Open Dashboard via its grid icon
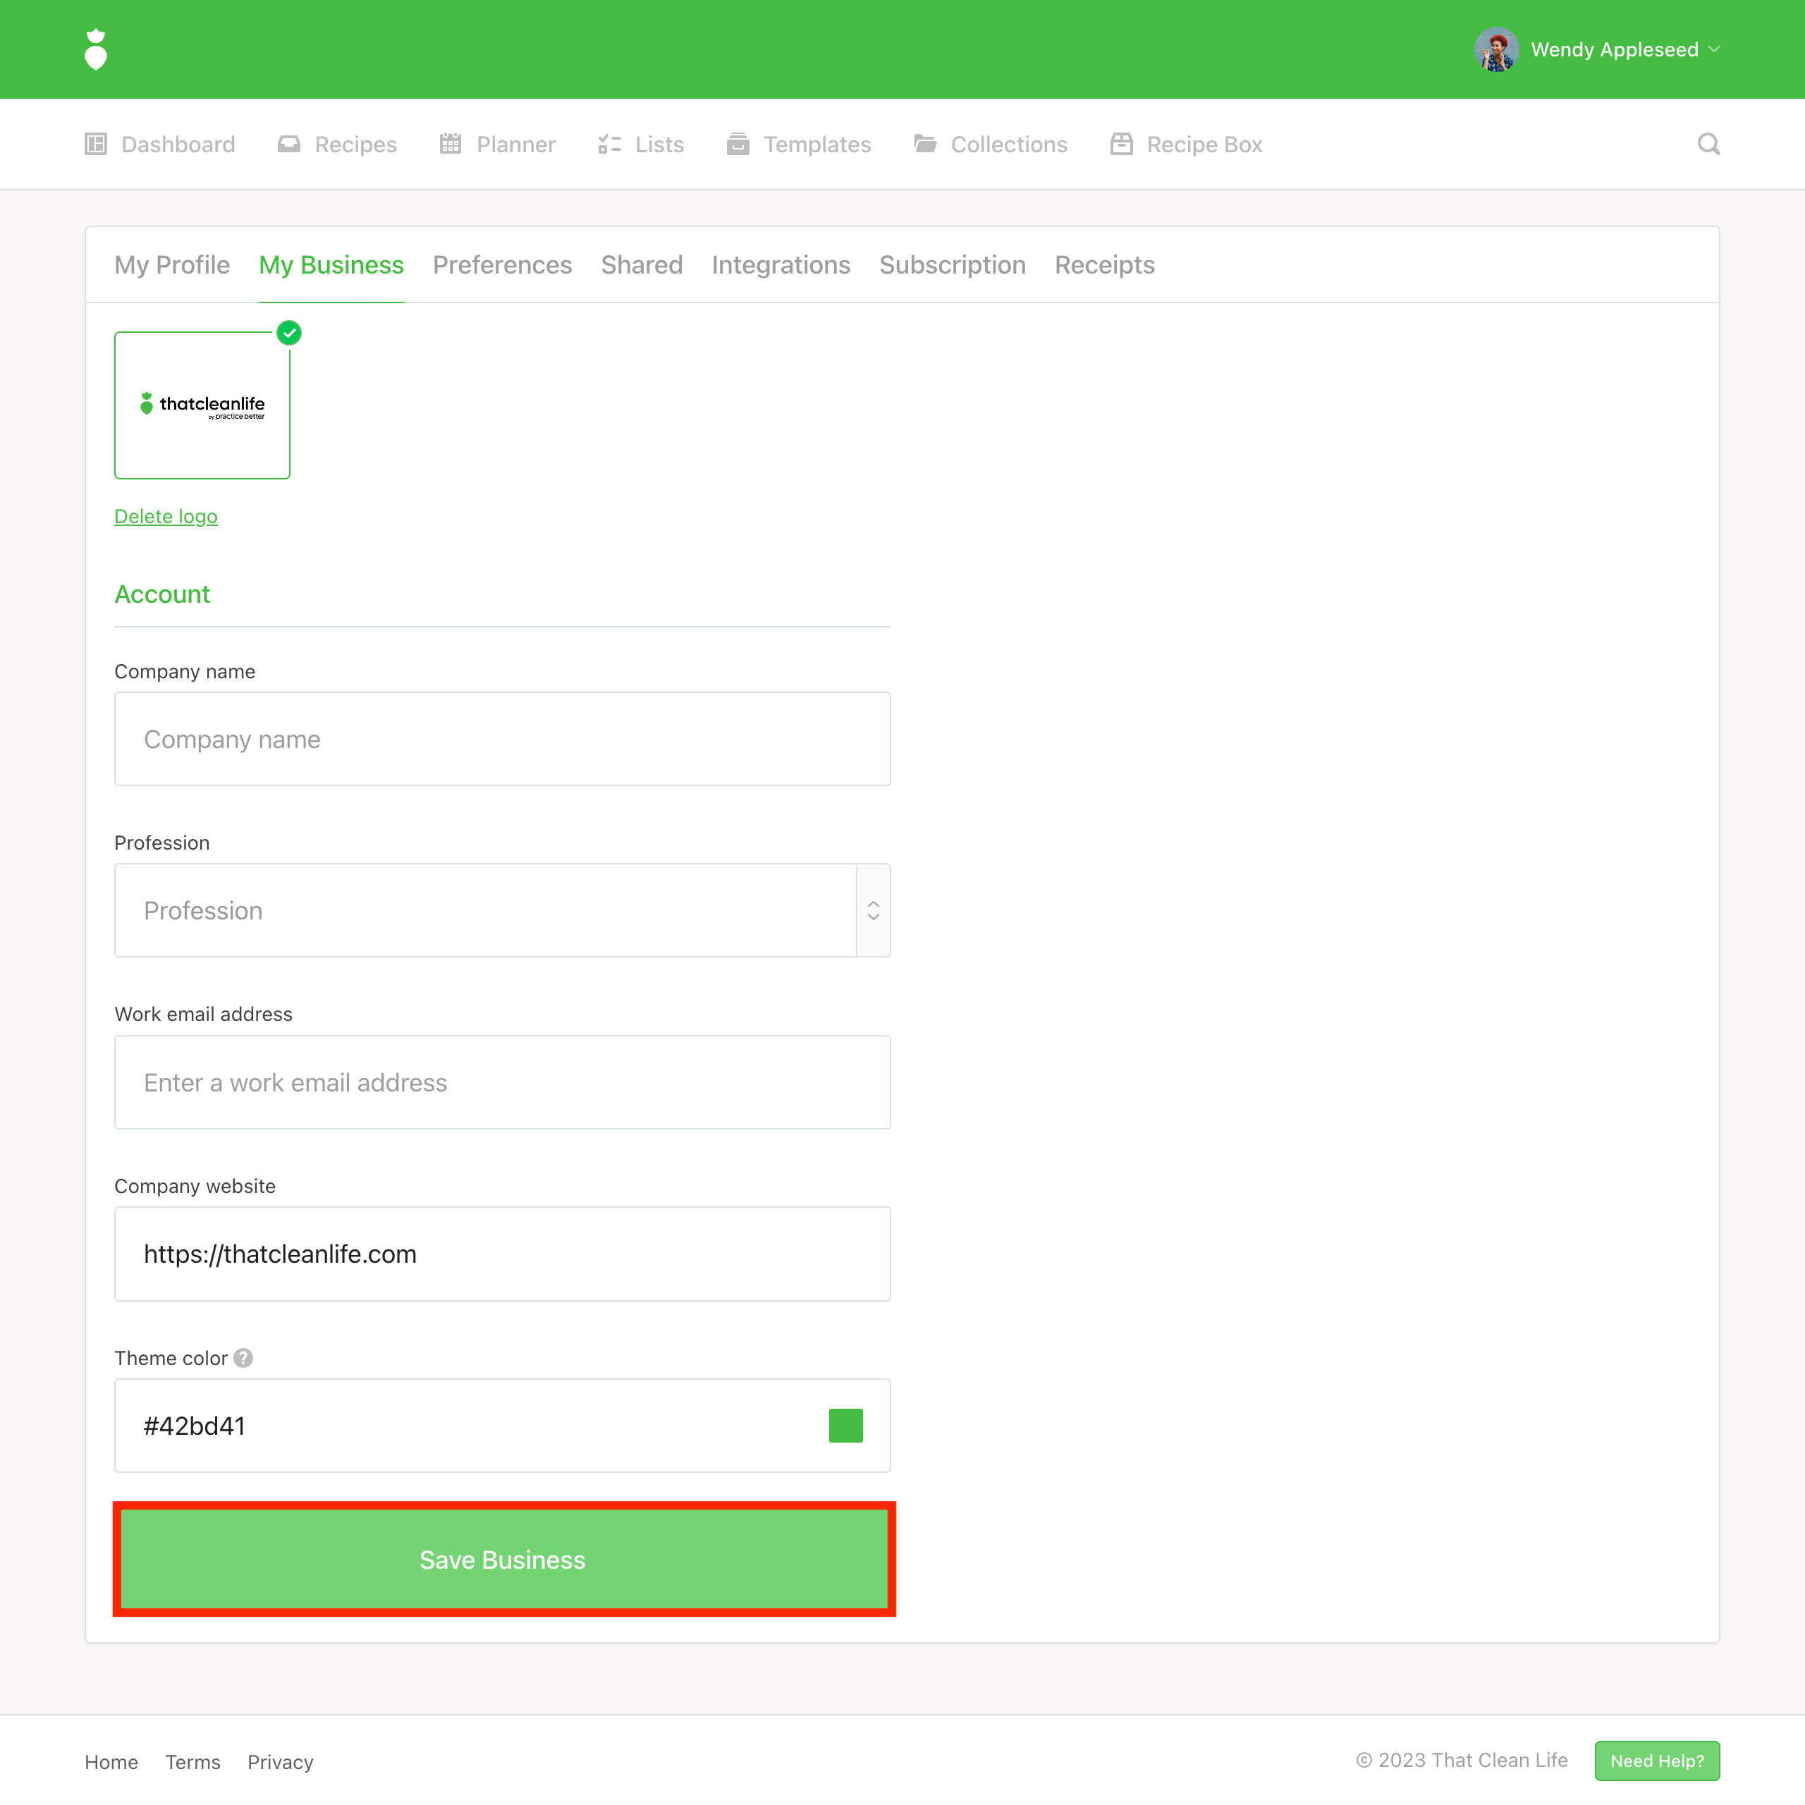This screenshot has width=1805, height=1805. pos(95,144)
